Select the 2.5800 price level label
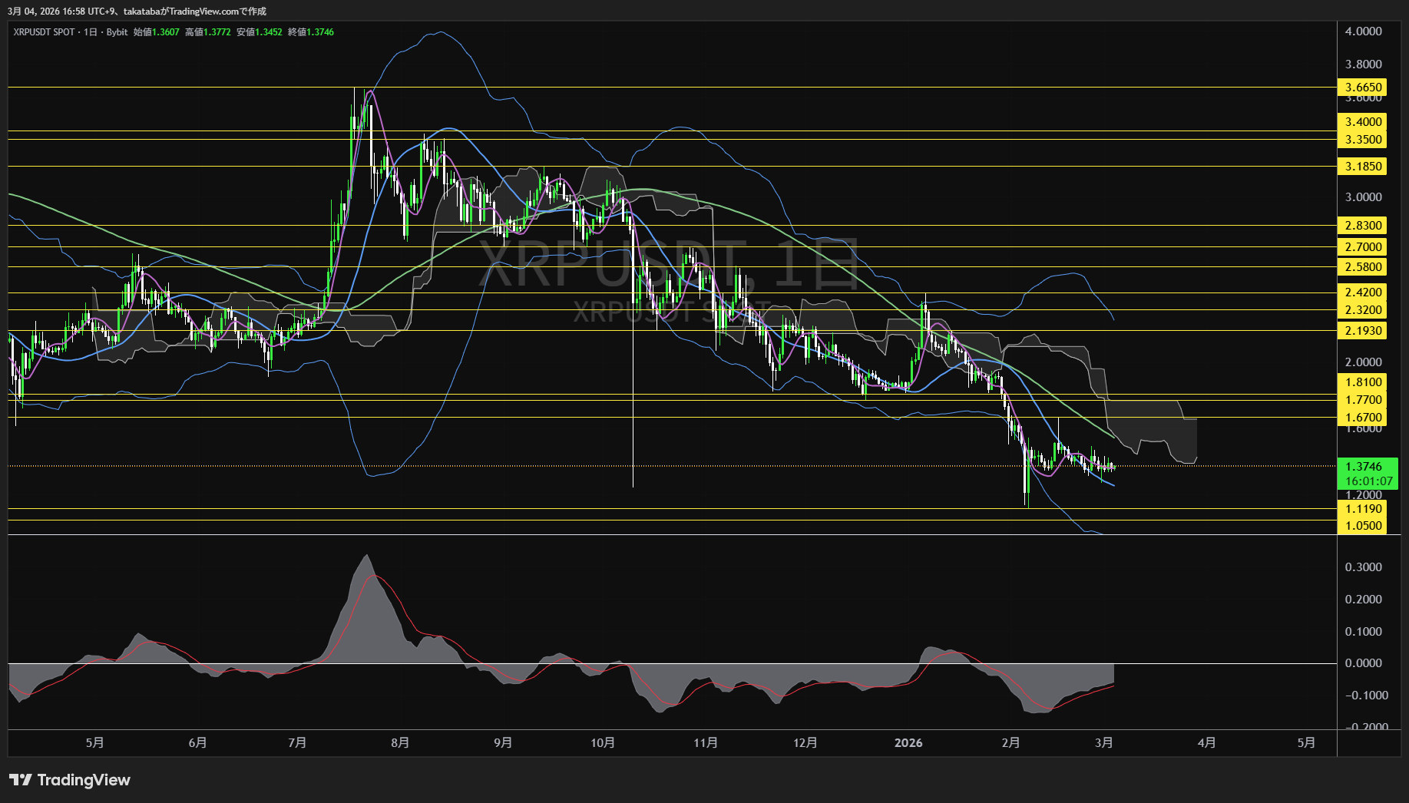This screenshot has width=1409, height=803. click(x=1362, y=267)
